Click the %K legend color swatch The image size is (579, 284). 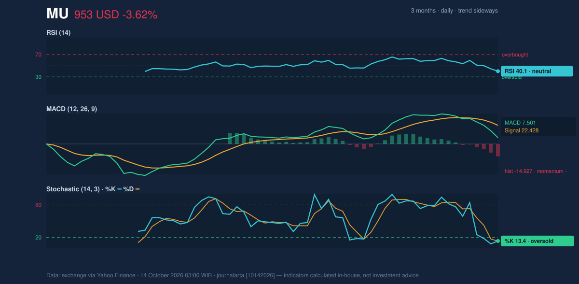pos(119,189)
